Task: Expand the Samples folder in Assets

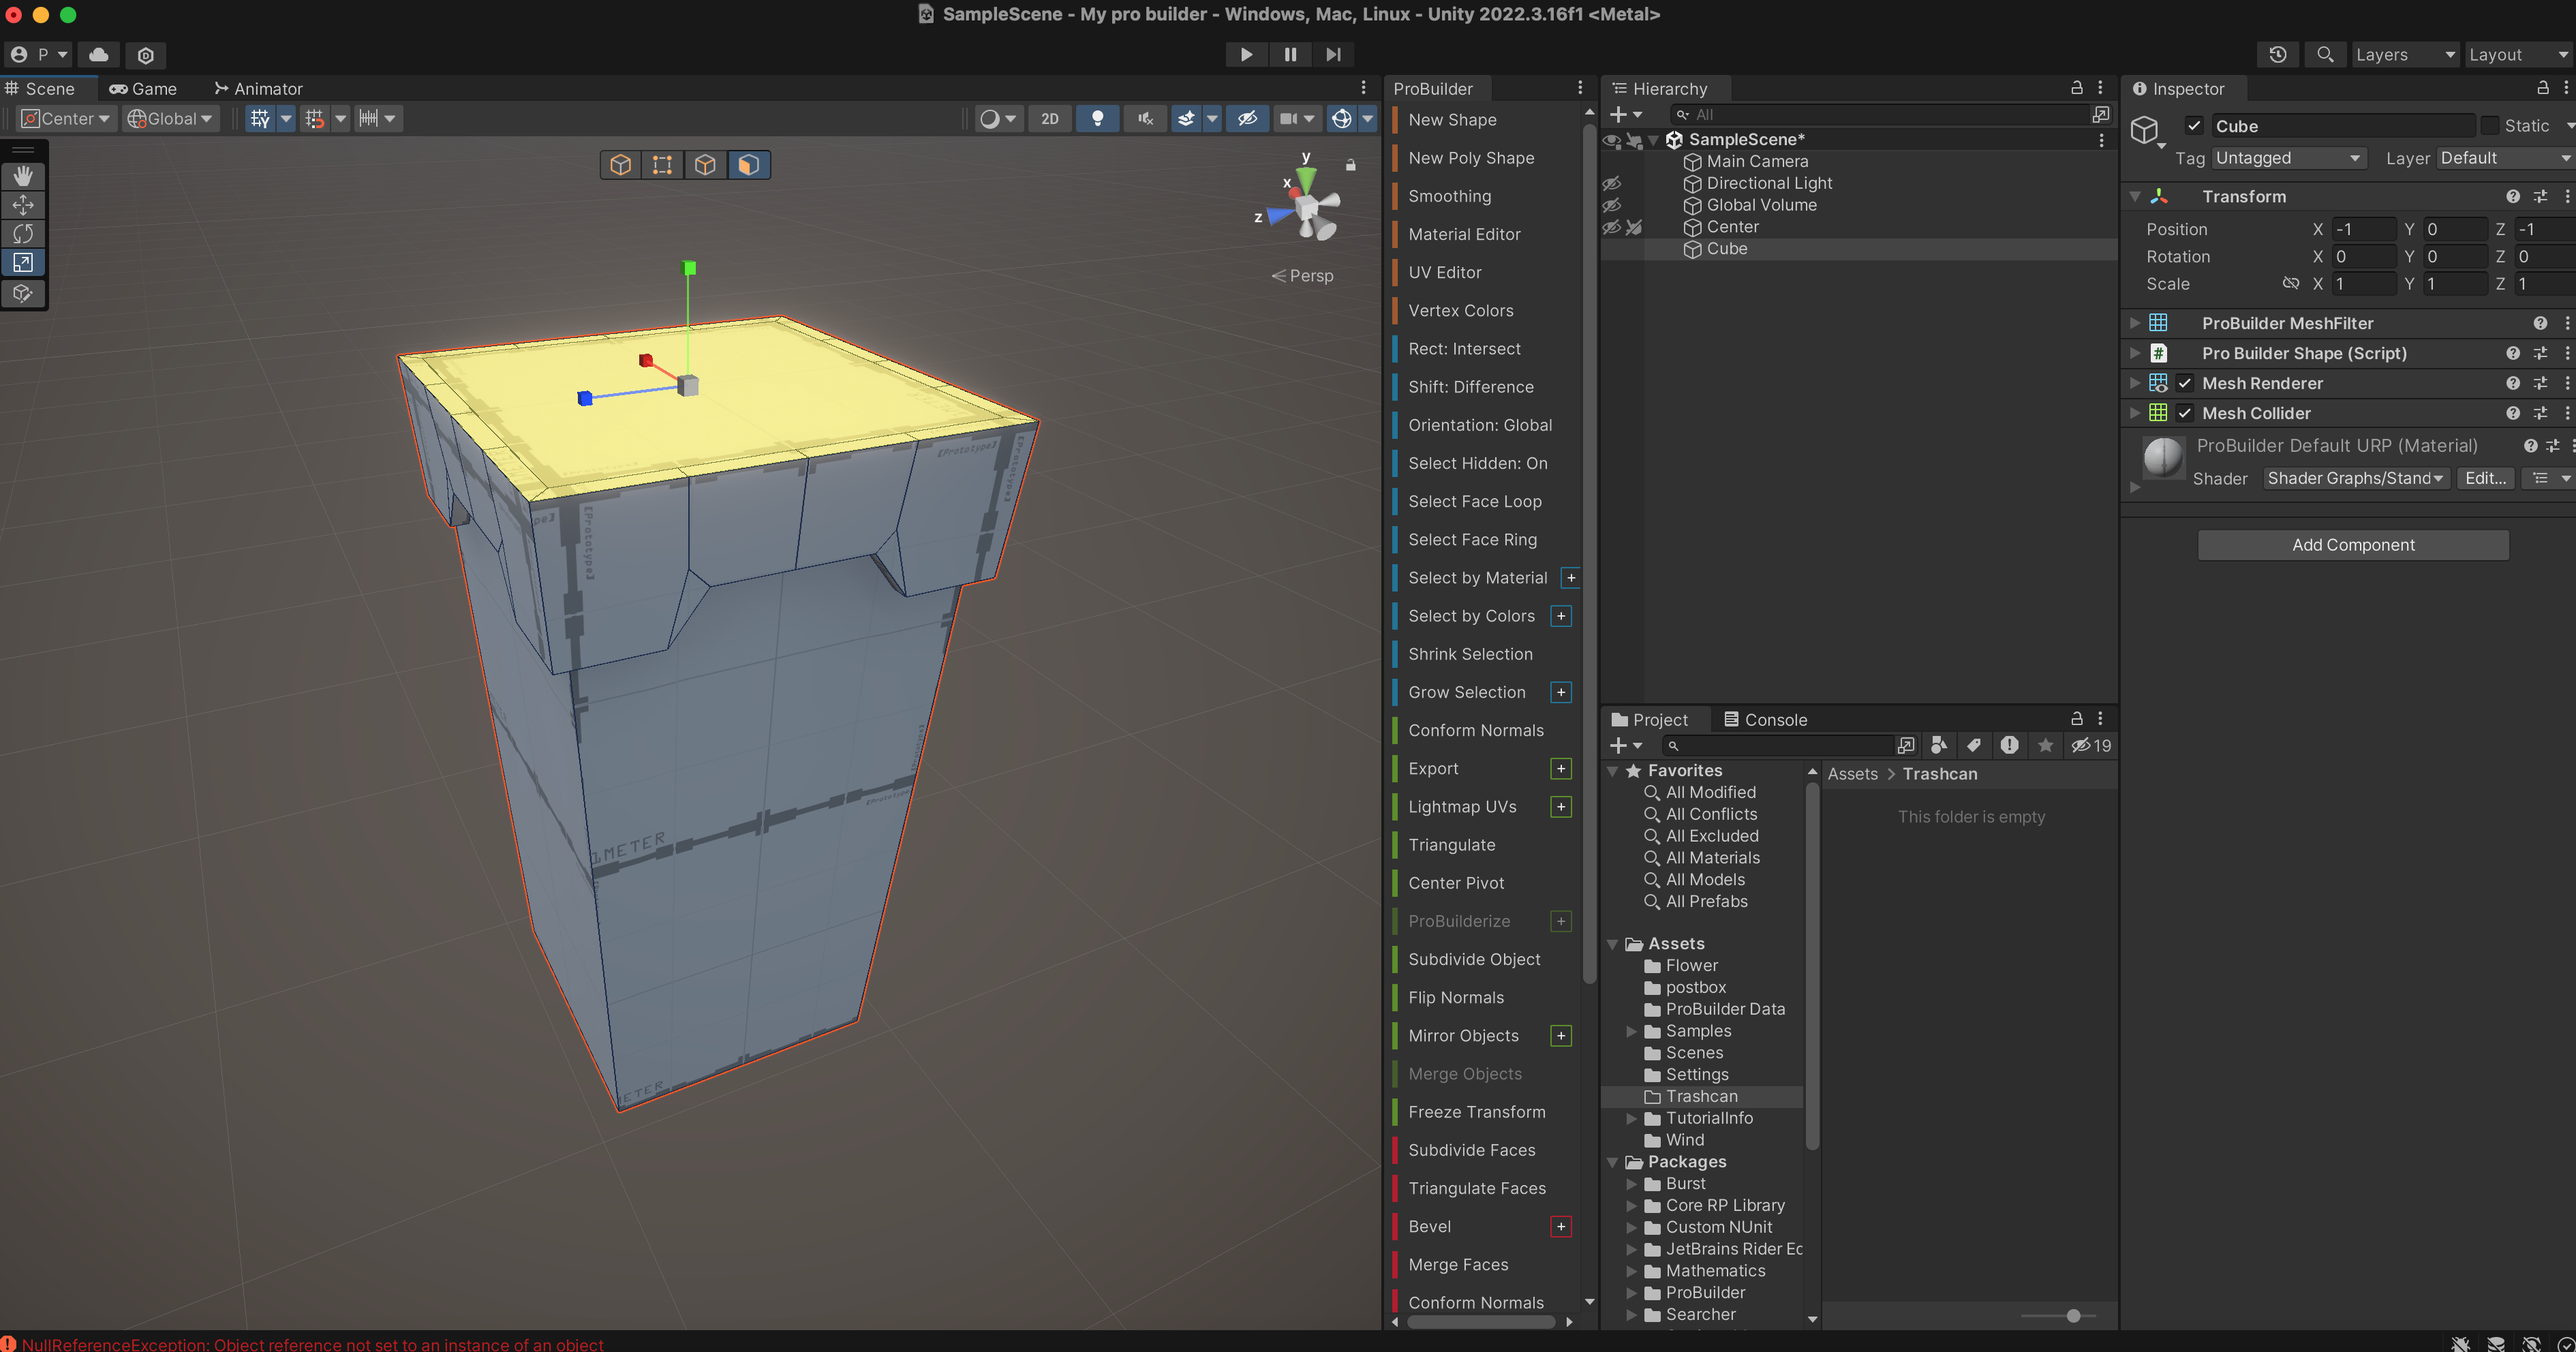Action: coord(1632,1031)
